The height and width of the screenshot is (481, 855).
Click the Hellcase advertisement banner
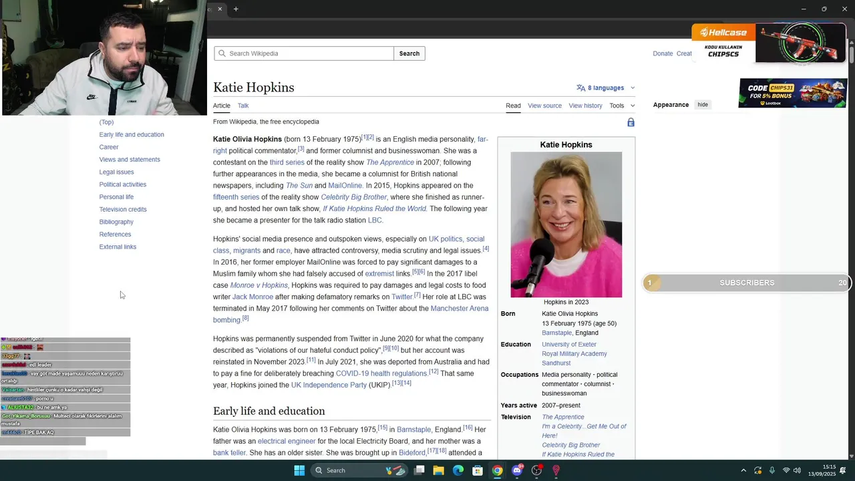pos(769,43)
